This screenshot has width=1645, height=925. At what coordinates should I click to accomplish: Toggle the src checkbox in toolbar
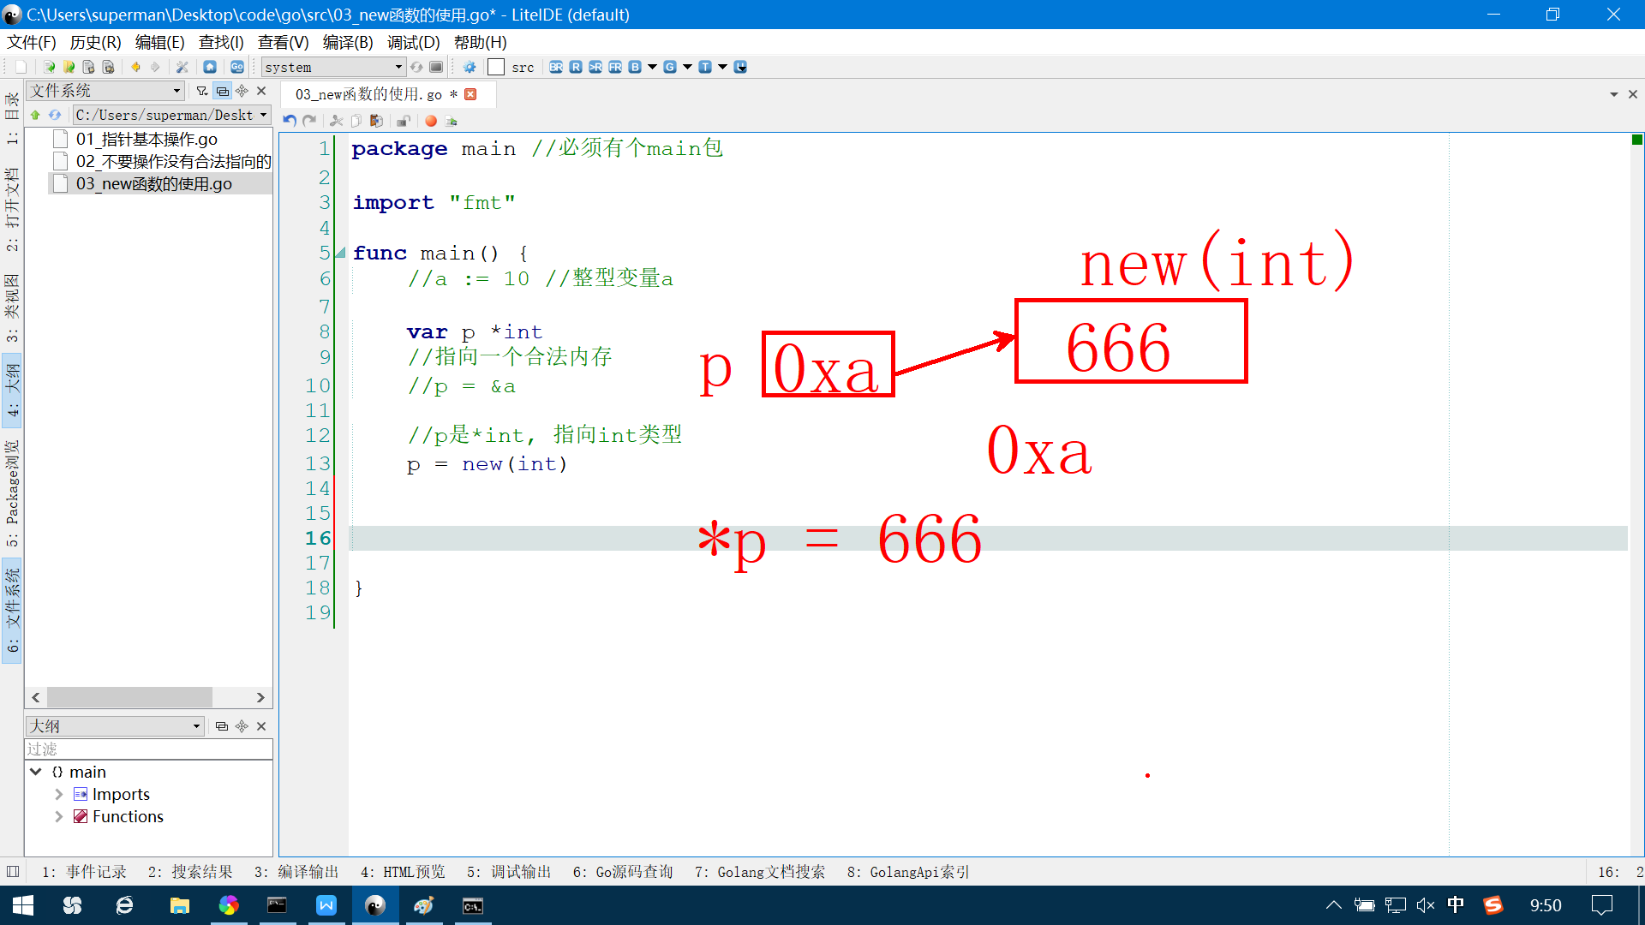(x=496, y=67)
